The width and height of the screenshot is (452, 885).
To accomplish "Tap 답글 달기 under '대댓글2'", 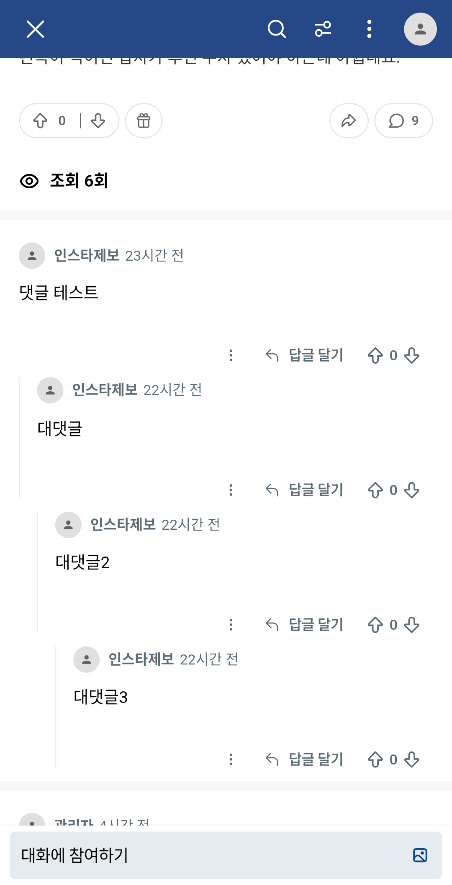I will click(x=305, y=625).
